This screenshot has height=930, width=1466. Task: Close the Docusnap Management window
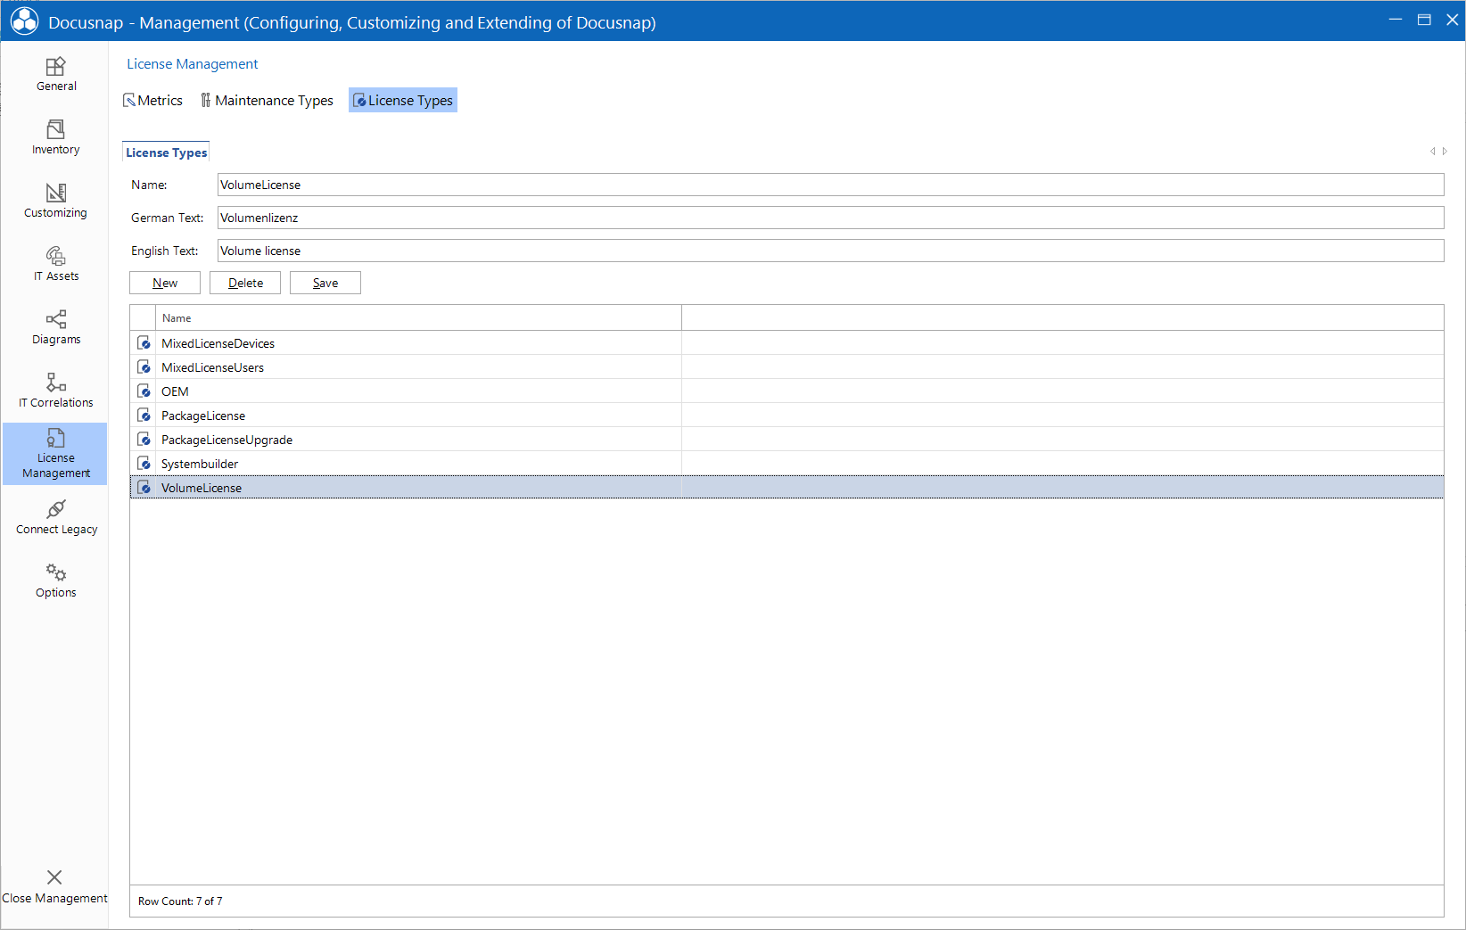(1452, 20)
